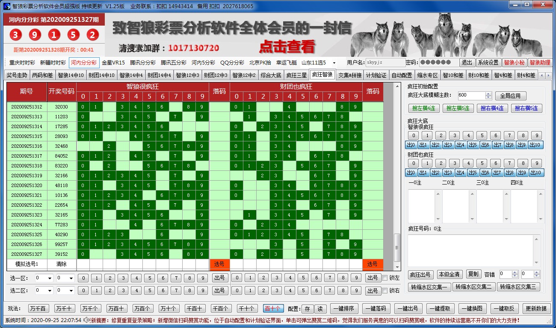556x328 pixels.
Task: Select the 腾讯分分彩 lottery tab
Action: tap(143, 62)
